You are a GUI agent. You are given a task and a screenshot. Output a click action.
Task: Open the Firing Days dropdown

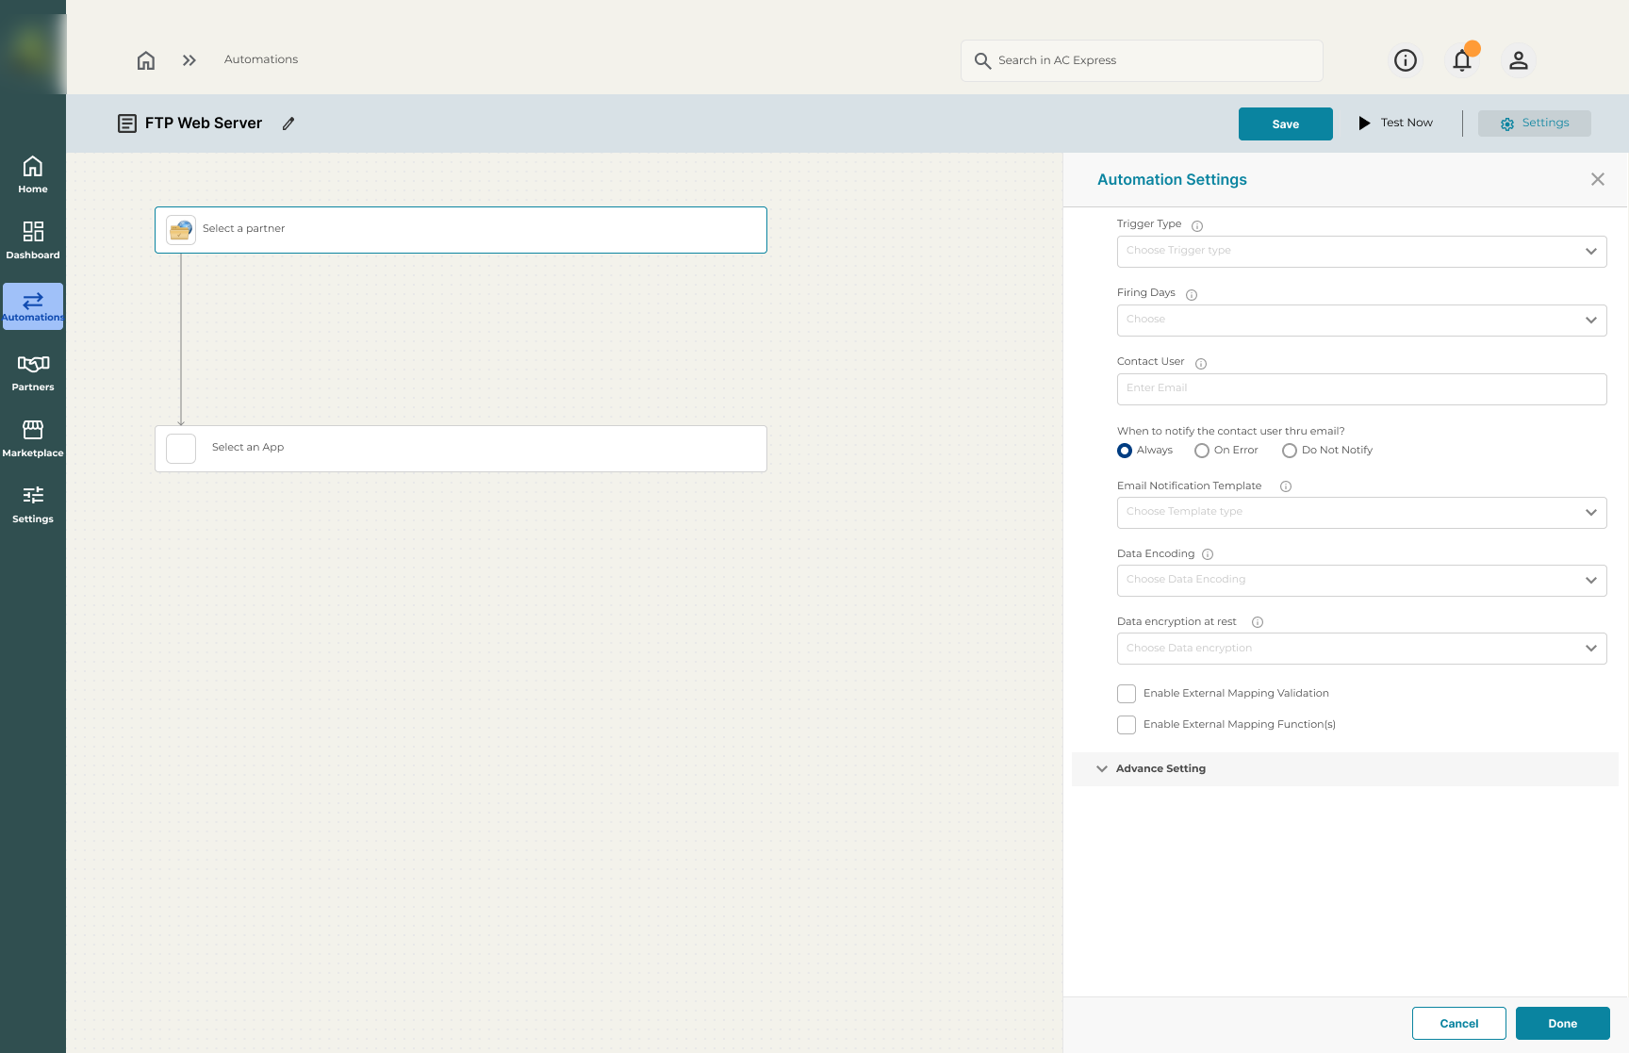point(1361,321)
